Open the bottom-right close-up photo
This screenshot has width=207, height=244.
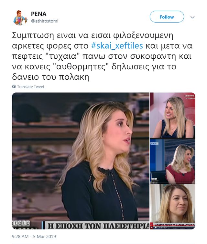click(172, 207)
